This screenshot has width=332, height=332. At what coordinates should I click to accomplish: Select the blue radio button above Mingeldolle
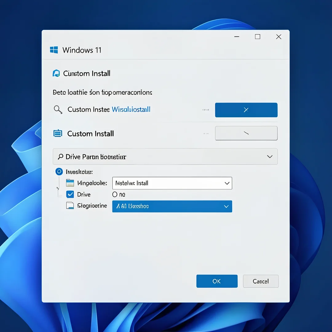pos(59,172)
